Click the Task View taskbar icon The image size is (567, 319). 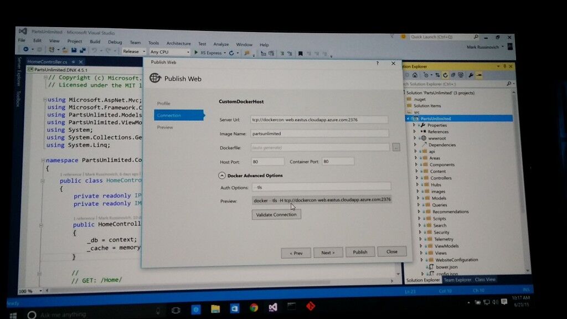point(176,310)
